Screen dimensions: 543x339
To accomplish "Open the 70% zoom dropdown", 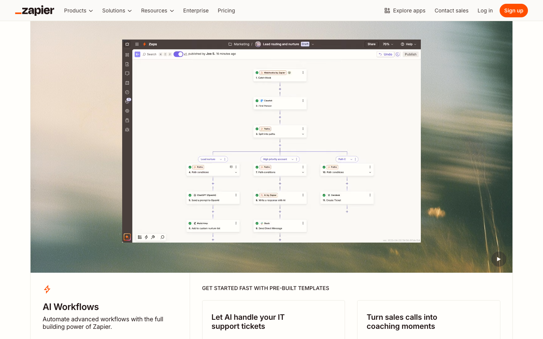I will click(x=388, y=44).
